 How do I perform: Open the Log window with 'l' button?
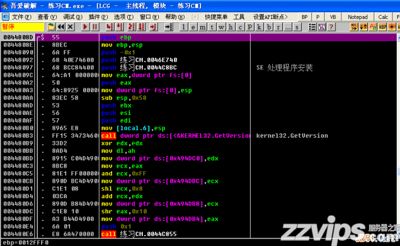click(183, 27)
